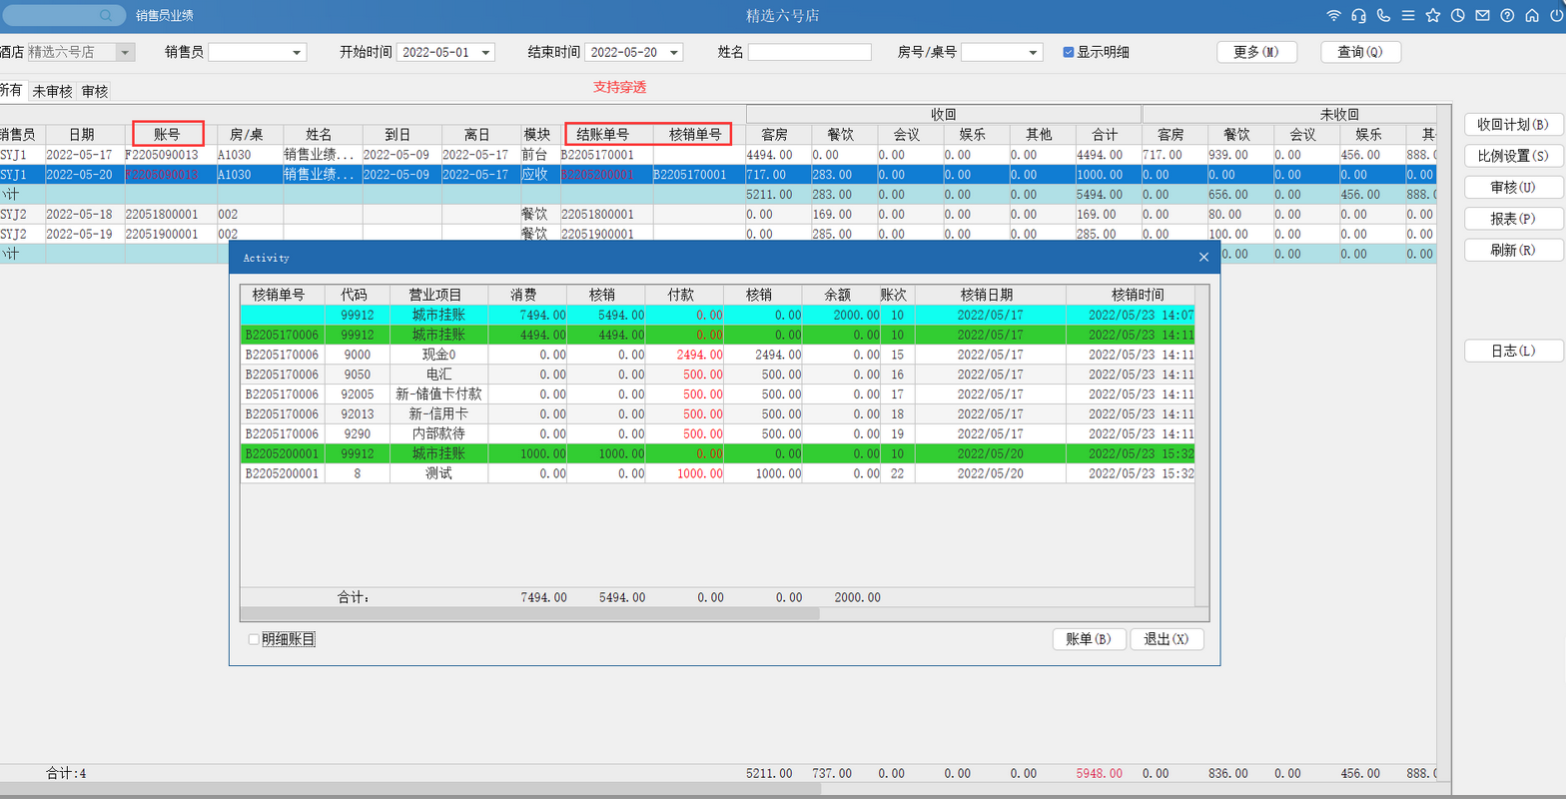Select the 现金0 row in the dialog

point(717,355)
